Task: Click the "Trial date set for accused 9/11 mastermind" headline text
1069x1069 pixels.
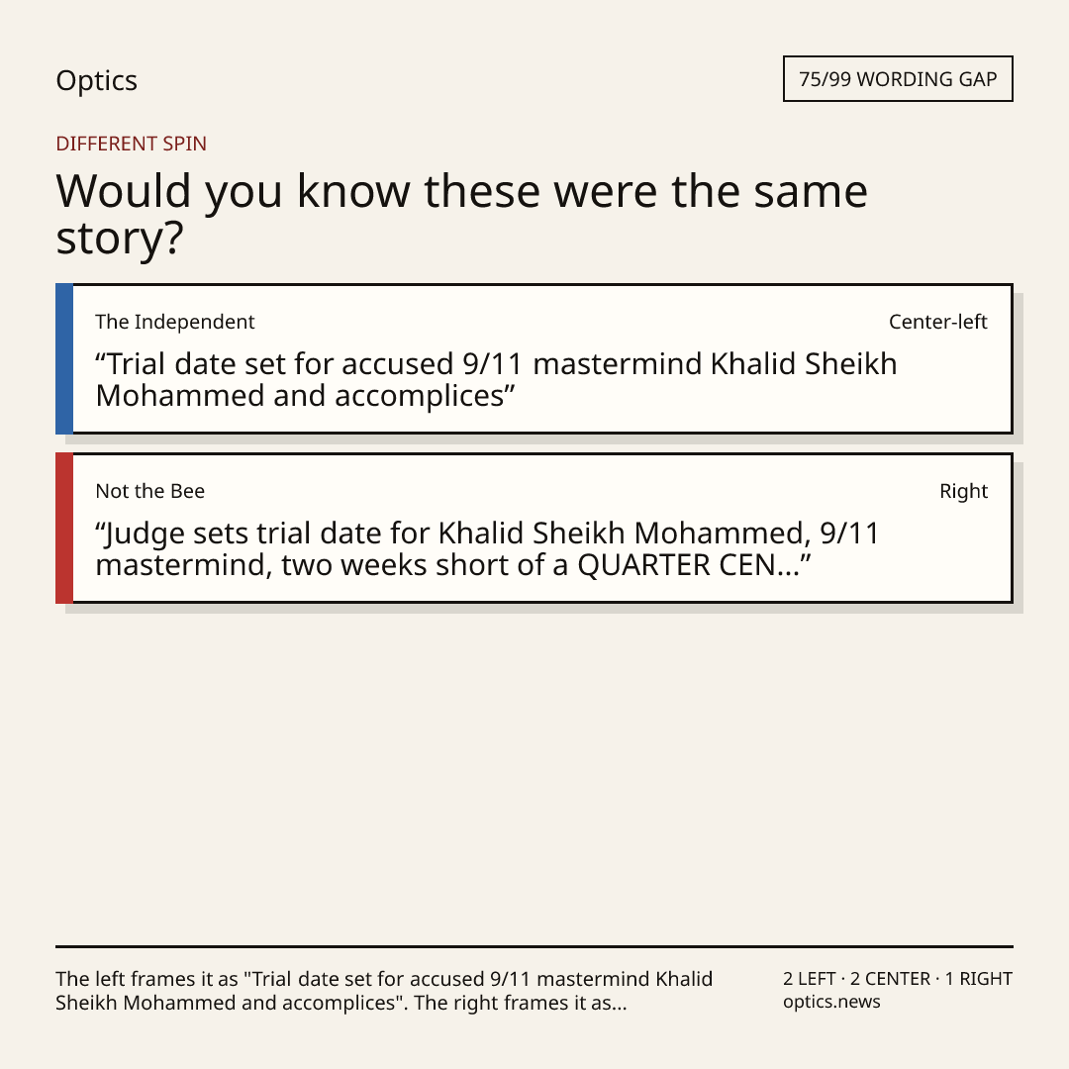Action: coord(496,380)
